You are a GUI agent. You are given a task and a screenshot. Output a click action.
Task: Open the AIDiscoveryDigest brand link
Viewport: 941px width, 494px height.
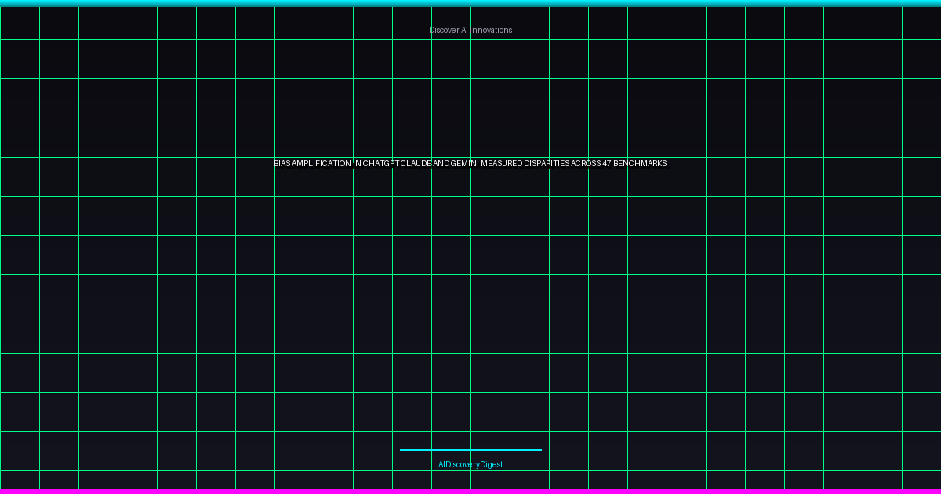coord(470,464)
